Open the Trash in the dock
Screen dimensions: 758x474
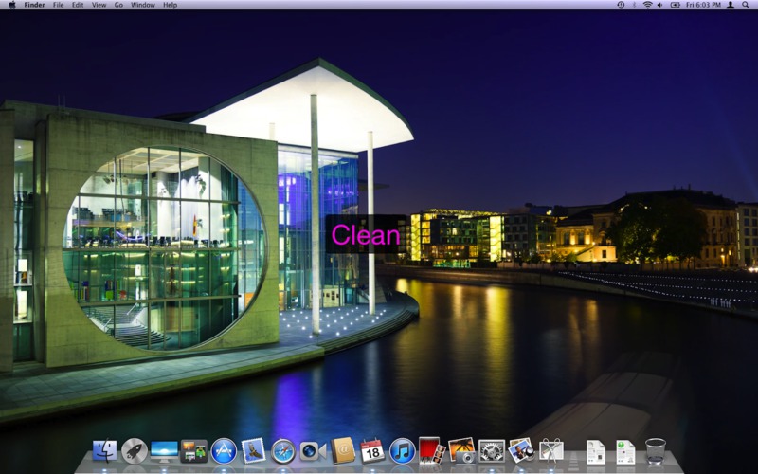tap(655, 450)
